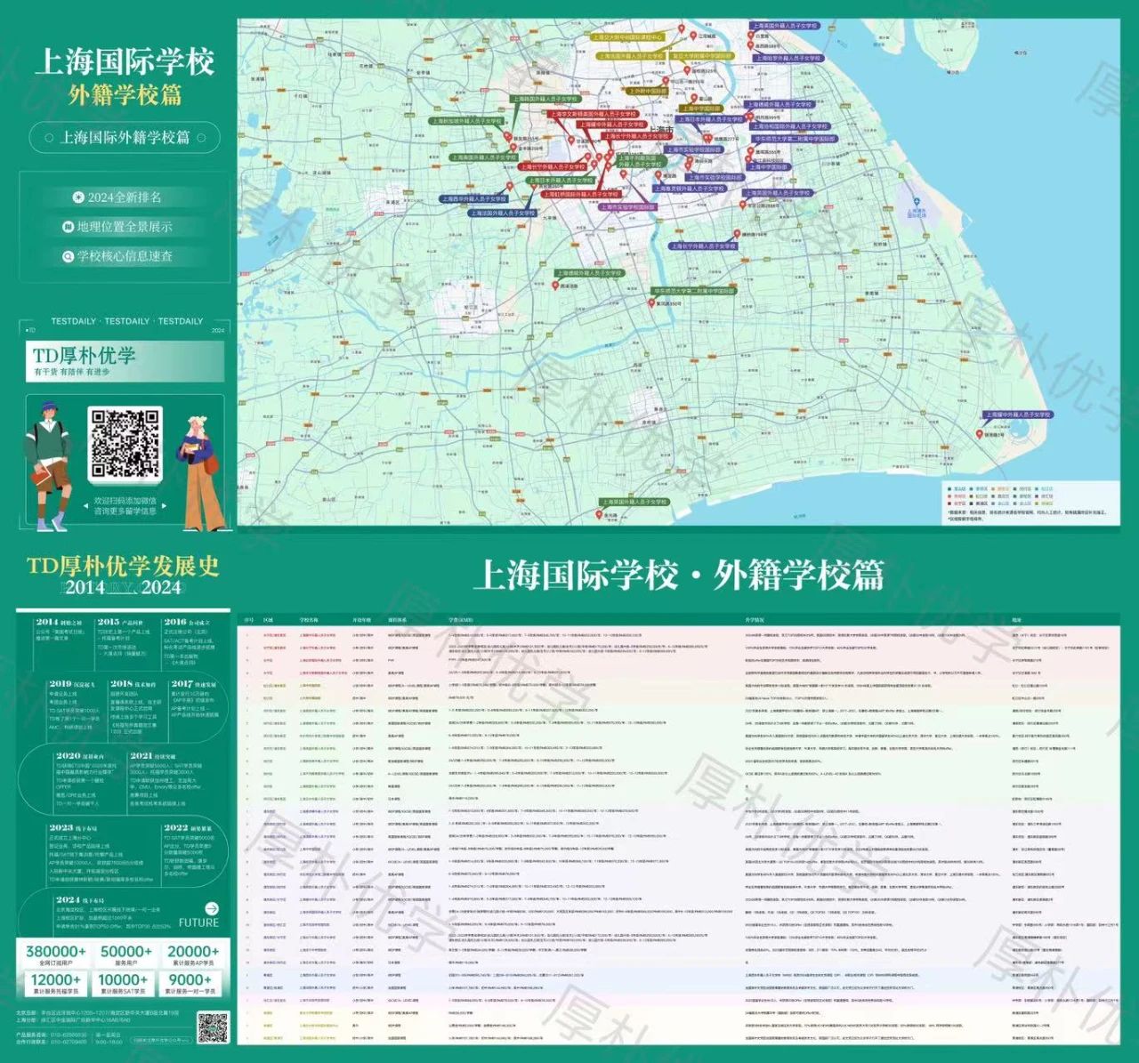Click the 10000+ statistic tile
The width and height of the screenshot is (1139, 1063).
pos(122,983)
